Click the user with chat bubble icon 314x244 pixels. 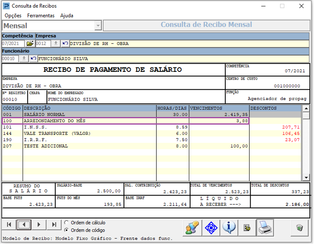192,228
